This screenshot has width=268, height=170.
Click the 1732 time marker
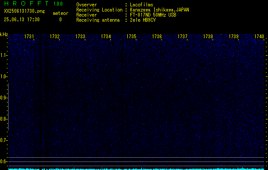[x=55, y=37]
